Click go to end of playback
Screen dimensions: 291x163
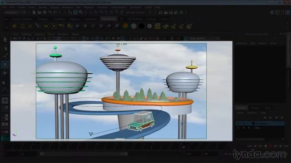tap(286, 146)
